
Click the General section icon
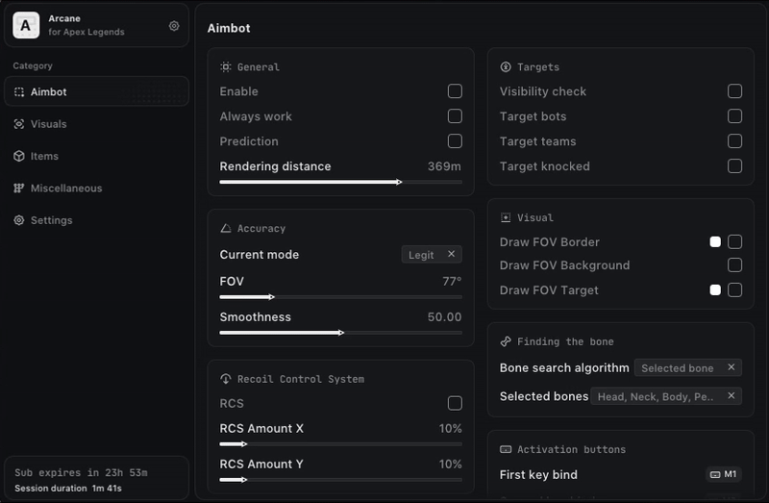tap(226, 66)
